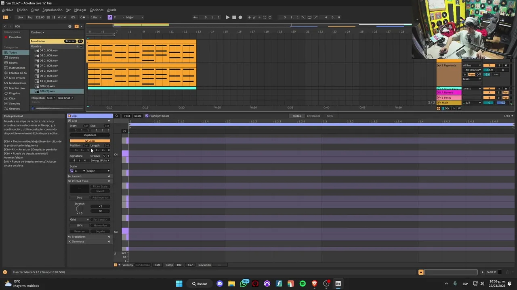Go back in browser history arrow
The height and width of the screenshot is (290, 517).
[5, 27]
